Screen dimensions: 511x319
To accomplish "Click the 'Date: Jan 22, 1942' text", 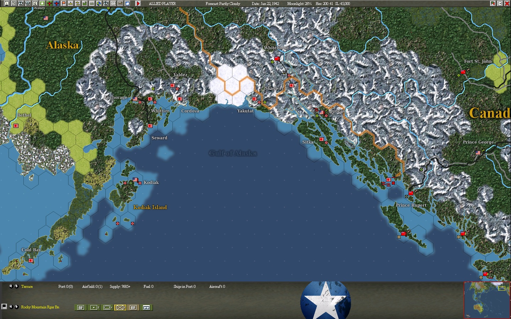I will coord(265,4).
